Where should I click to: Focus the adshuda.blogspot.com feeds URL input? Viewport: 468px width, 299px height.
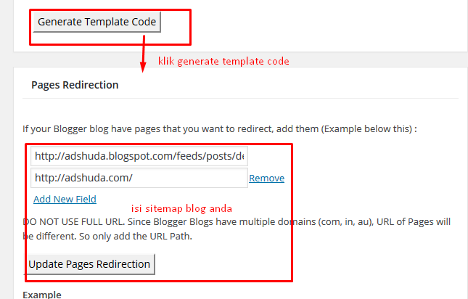click(139, 156)
